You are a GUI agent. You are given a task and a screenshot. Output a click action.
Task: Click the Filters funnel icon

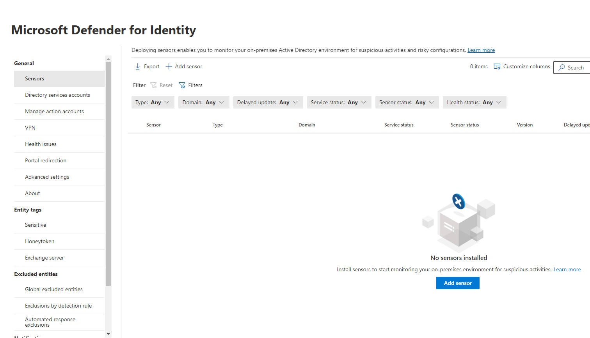(x=182, y=85)
